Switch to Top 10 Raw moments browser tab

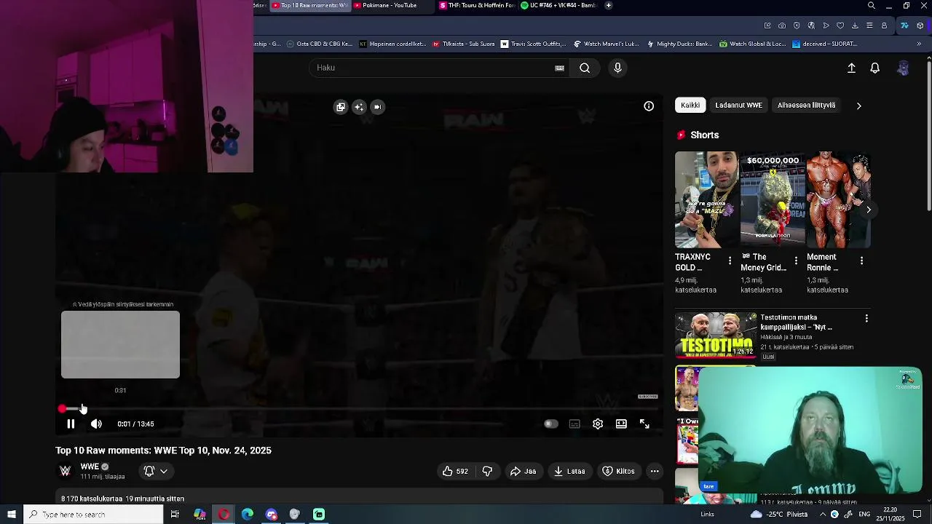(309, 5)
